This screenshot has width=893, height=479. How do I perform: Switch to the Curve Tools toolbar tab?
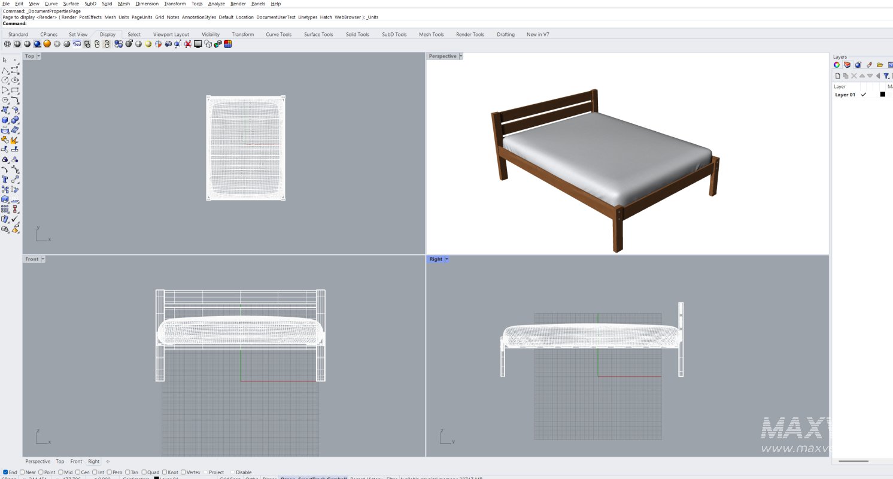pyautogui.click(x=278, y=34)
